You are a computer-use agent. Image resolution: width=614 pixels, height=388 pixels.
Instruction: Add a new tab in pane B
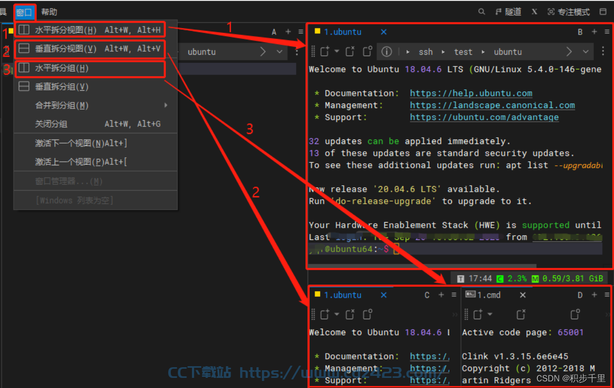point(594,32)
